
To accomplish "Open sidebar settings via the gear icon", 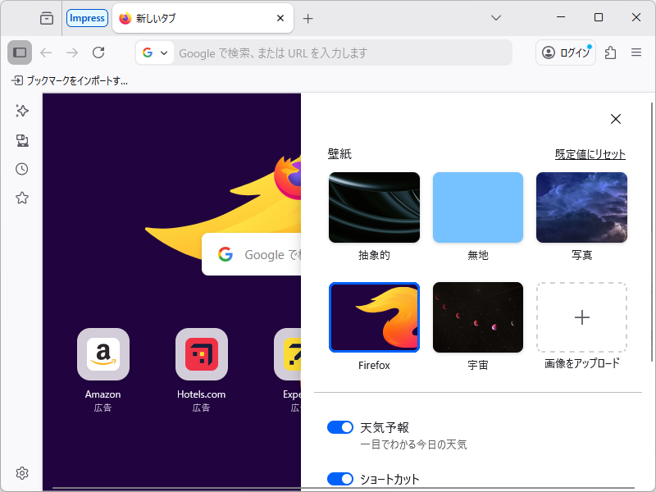I will (x=22, y=473).
